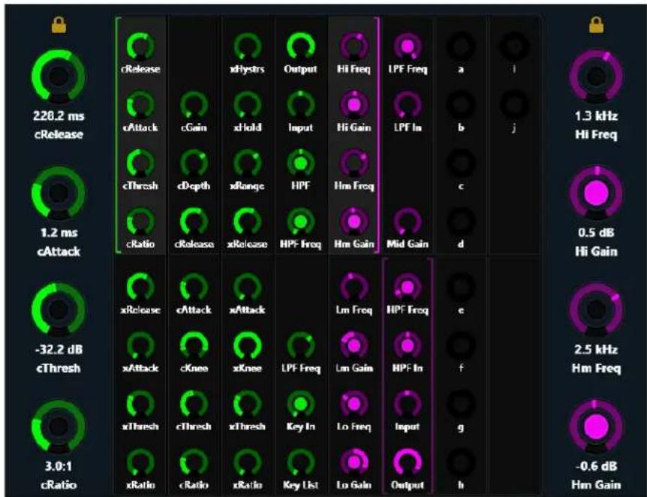Select the Lo Gain knob
The width and height of the screenshot is (647, 497).
coord(354,462)
